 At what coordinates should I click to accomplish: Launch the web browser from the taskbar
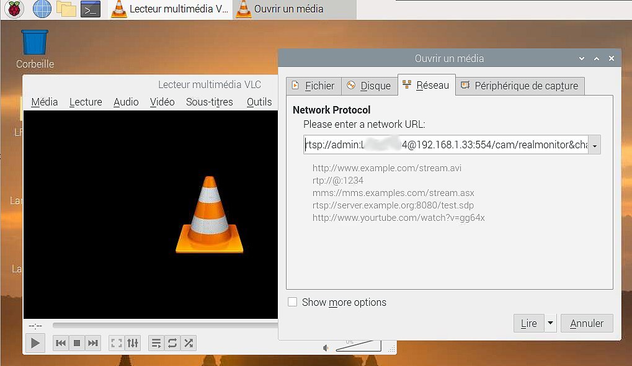[x=42, y=9]
